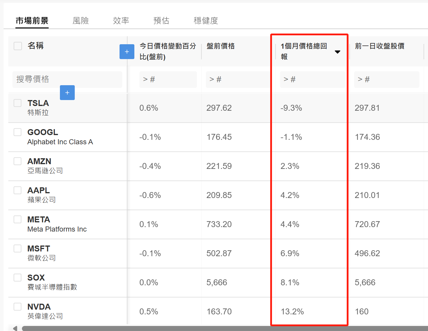Screen dimensions: 428x331
Task: Open the 效率 tab
Action: 121,20
